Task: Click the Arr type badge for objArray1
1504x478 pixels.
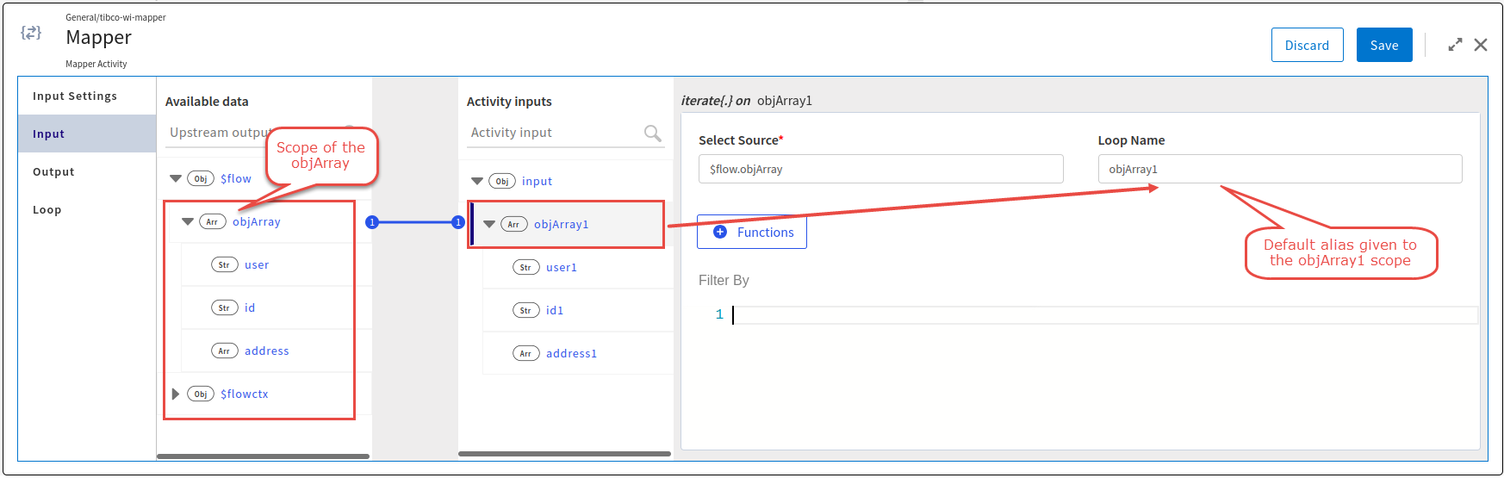Action: click(513, 224)
